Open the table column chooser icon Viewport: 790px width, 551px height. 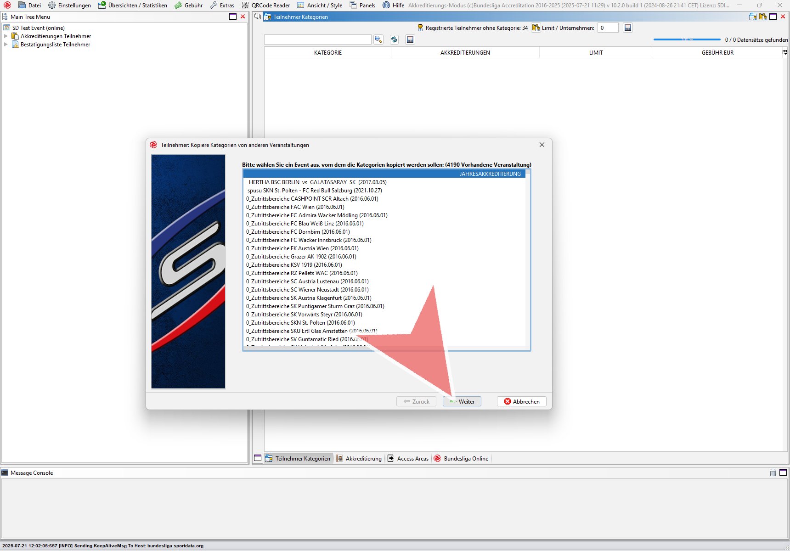(x=785, y=52)
